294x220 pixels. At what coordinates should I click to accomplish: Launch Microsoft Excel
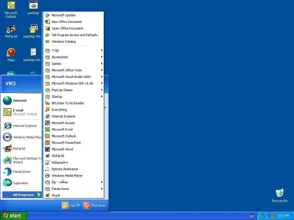coord(74,129)
